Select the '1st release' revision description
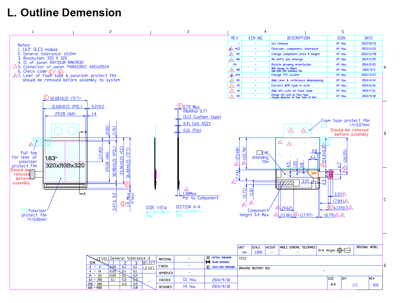This screenshot has height=303, width=402. point(280,43)
